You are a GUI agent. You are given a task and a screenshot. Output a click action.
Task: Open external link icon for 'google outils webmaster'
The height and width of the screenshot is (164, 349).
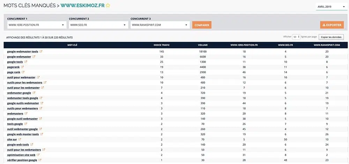pos(42,103)
